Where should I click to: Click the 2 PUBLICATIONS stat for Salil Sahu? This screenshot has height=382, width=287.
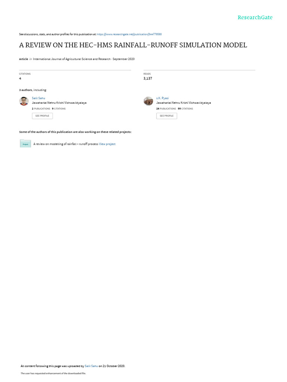pyautogui.click(x=41, y=109)
